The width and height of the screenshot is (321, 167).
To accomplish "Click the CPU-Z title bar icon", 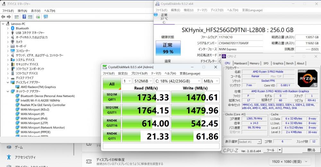I will click(224, 56).
